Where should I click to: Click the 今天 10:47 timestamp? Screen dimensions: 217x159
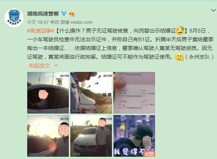pyautogui.click(x=38, y=22)
